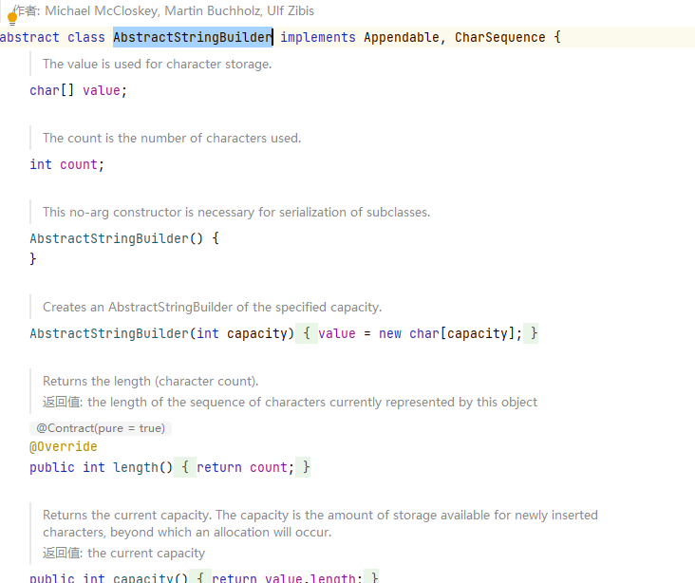Click the count field in int declaration
This screenshot has height=583, width=695.
coord(79,164)
